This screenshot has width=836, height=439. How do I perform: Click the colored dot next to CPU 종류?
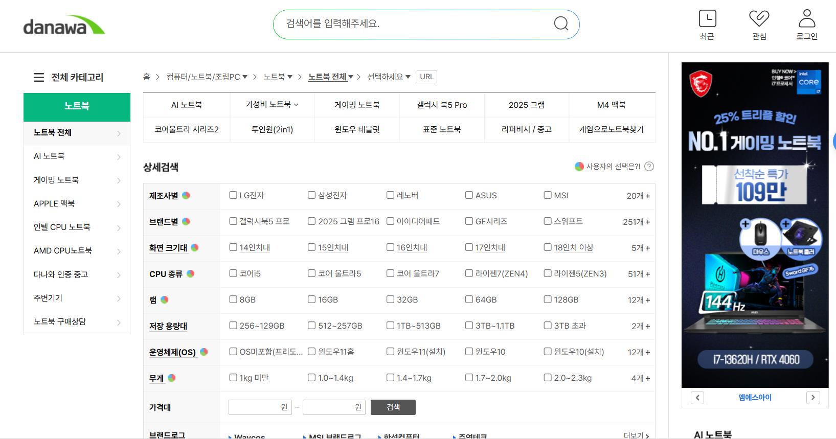190,273
